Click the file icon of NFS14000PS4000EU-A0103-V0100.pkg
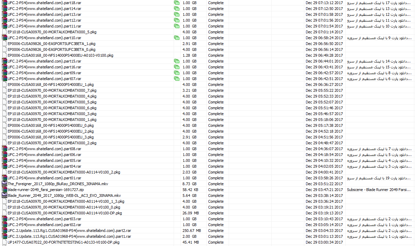 click(4, 55)
